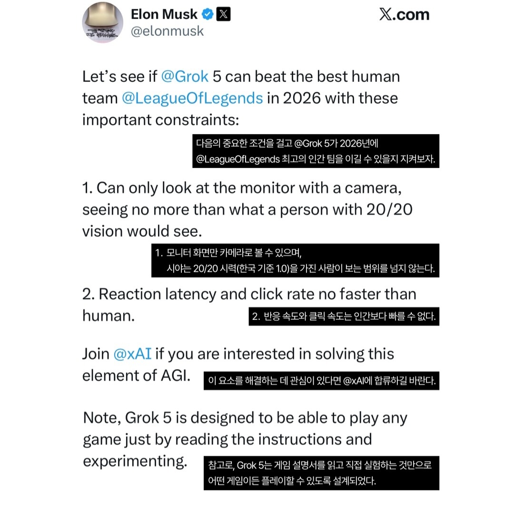Click the black X affiliate badge beside the name
Image resolution: width=514 pixels, height=519 pixels.
223,15
